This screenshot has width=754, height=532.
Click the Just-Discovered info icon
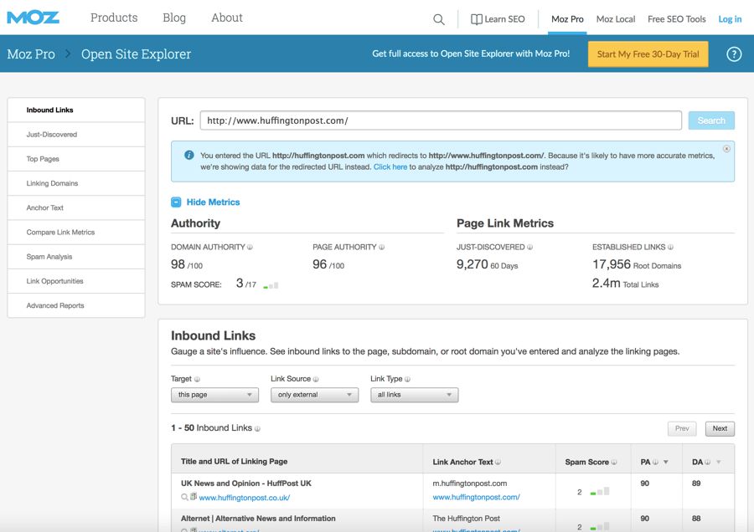point(530,248)
